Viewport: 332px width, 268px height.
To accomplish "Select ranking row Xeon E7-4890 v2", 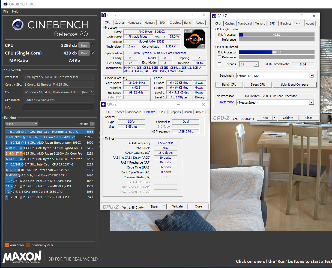I will (x=49, y=137).
